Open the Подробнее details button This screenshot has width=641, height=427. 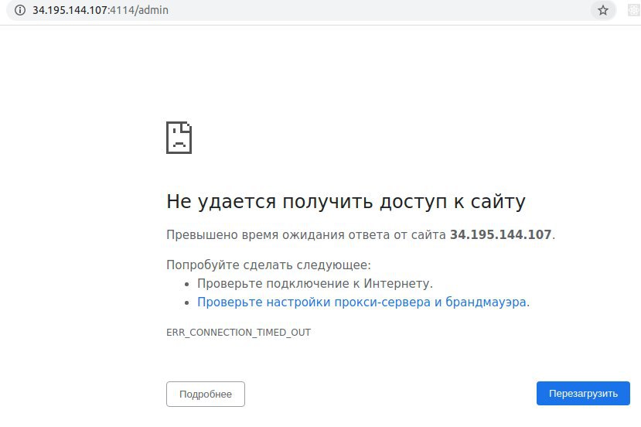206,394
